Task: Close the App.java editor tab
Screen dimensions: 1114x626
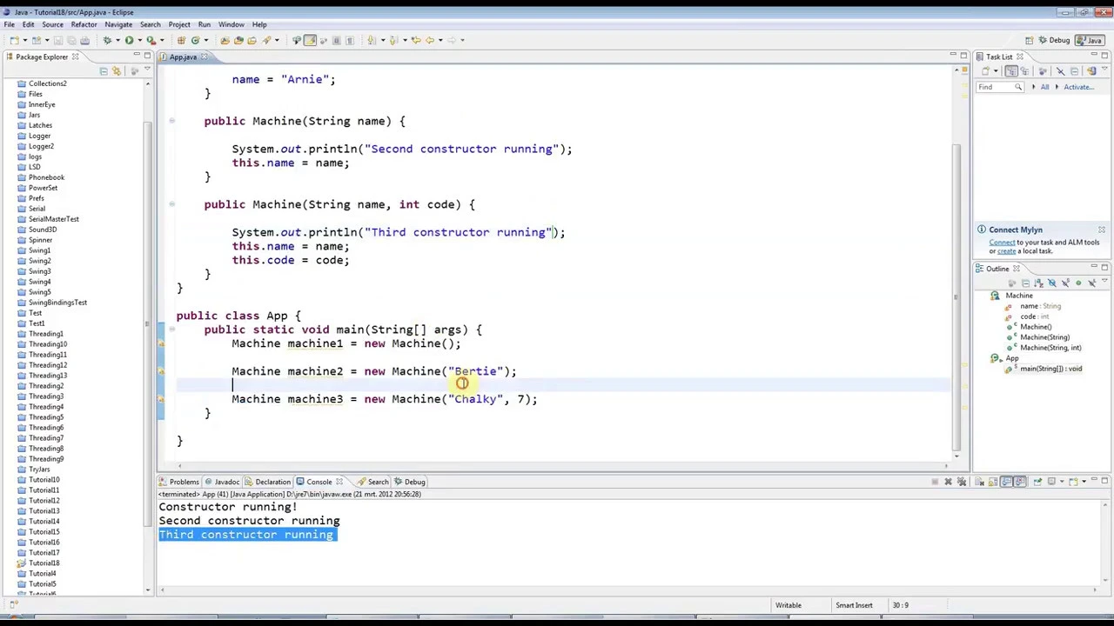Action: coord(204,57)
